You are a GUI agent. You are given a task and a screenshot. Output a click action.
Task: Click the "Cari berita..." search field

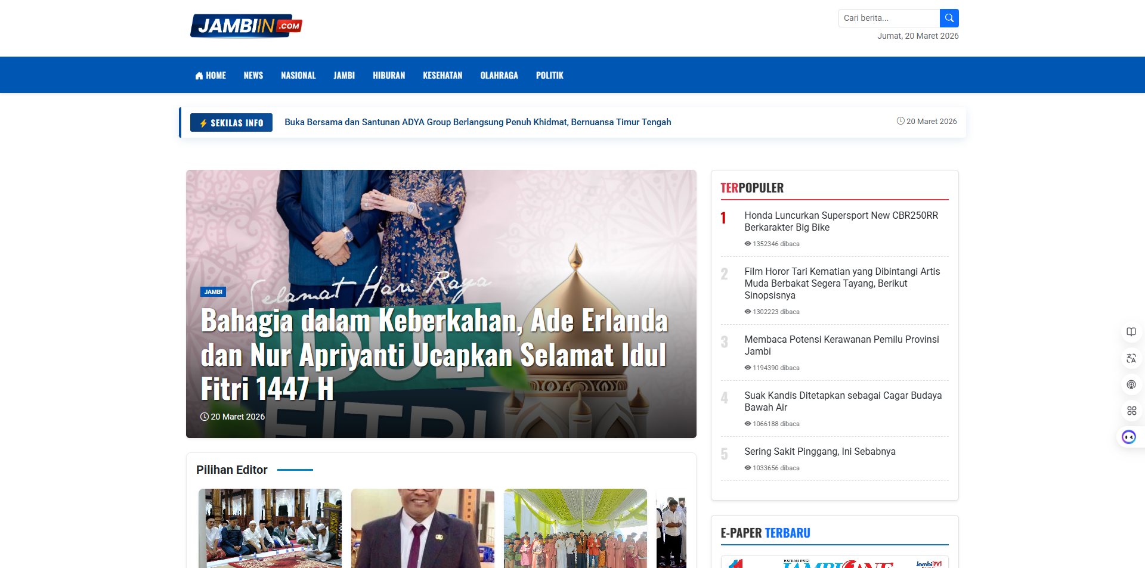888,18
